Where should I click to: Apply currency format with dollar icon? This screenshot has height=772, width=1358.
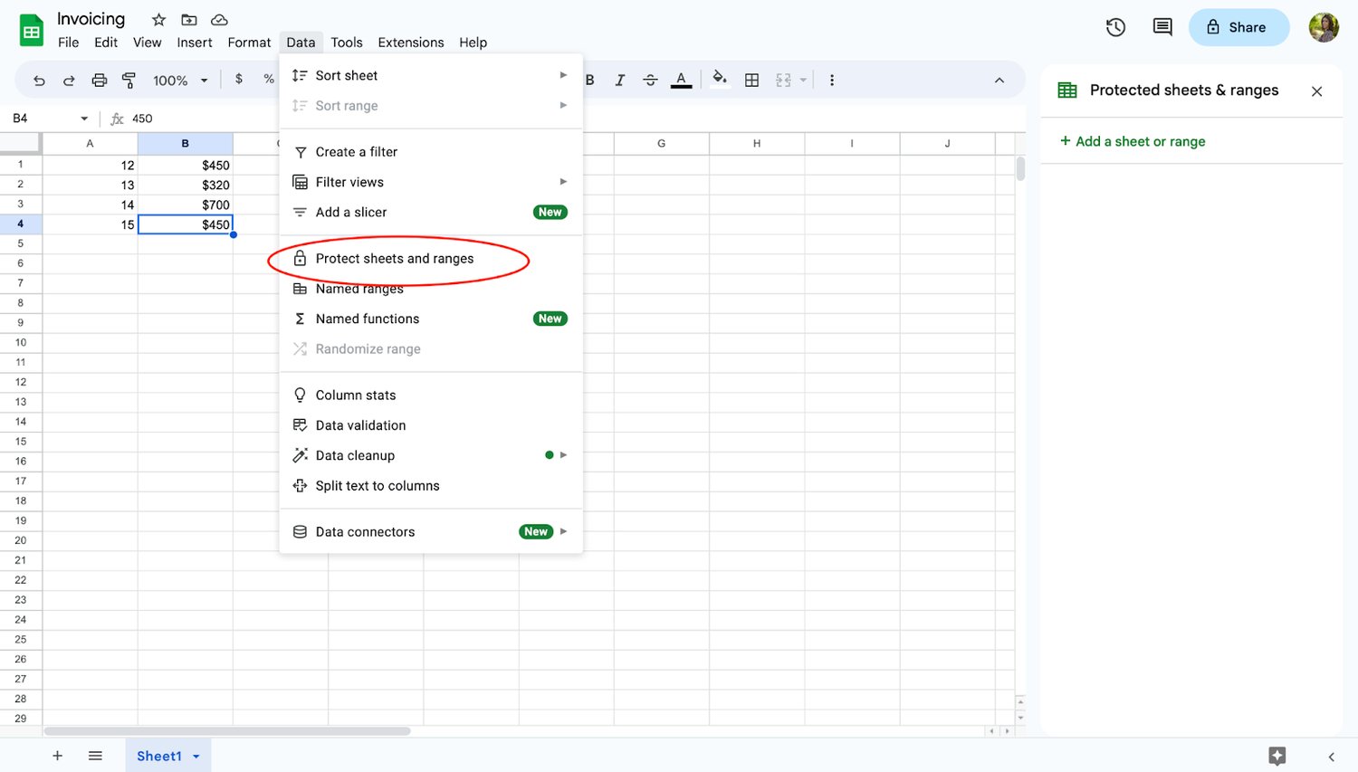[x=239, y=80]
